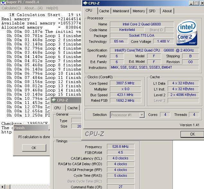The width and height of the screenshot is (204, 189).
Task: Open the SPD tab
Action: [152, 11]
